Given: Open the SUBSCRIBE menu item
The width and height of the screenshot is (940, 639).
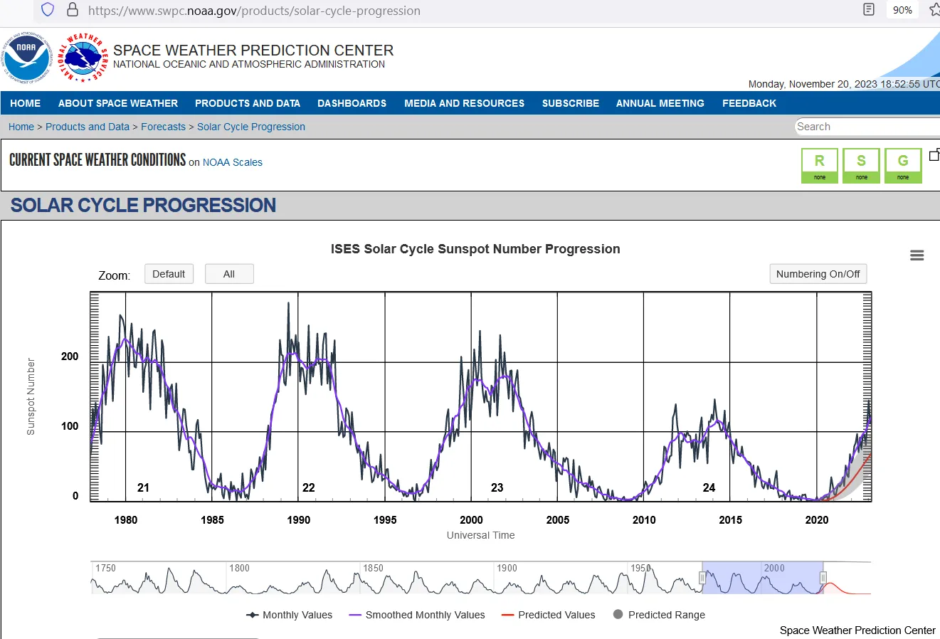Looking at the screenshot, I should point(571,103).
